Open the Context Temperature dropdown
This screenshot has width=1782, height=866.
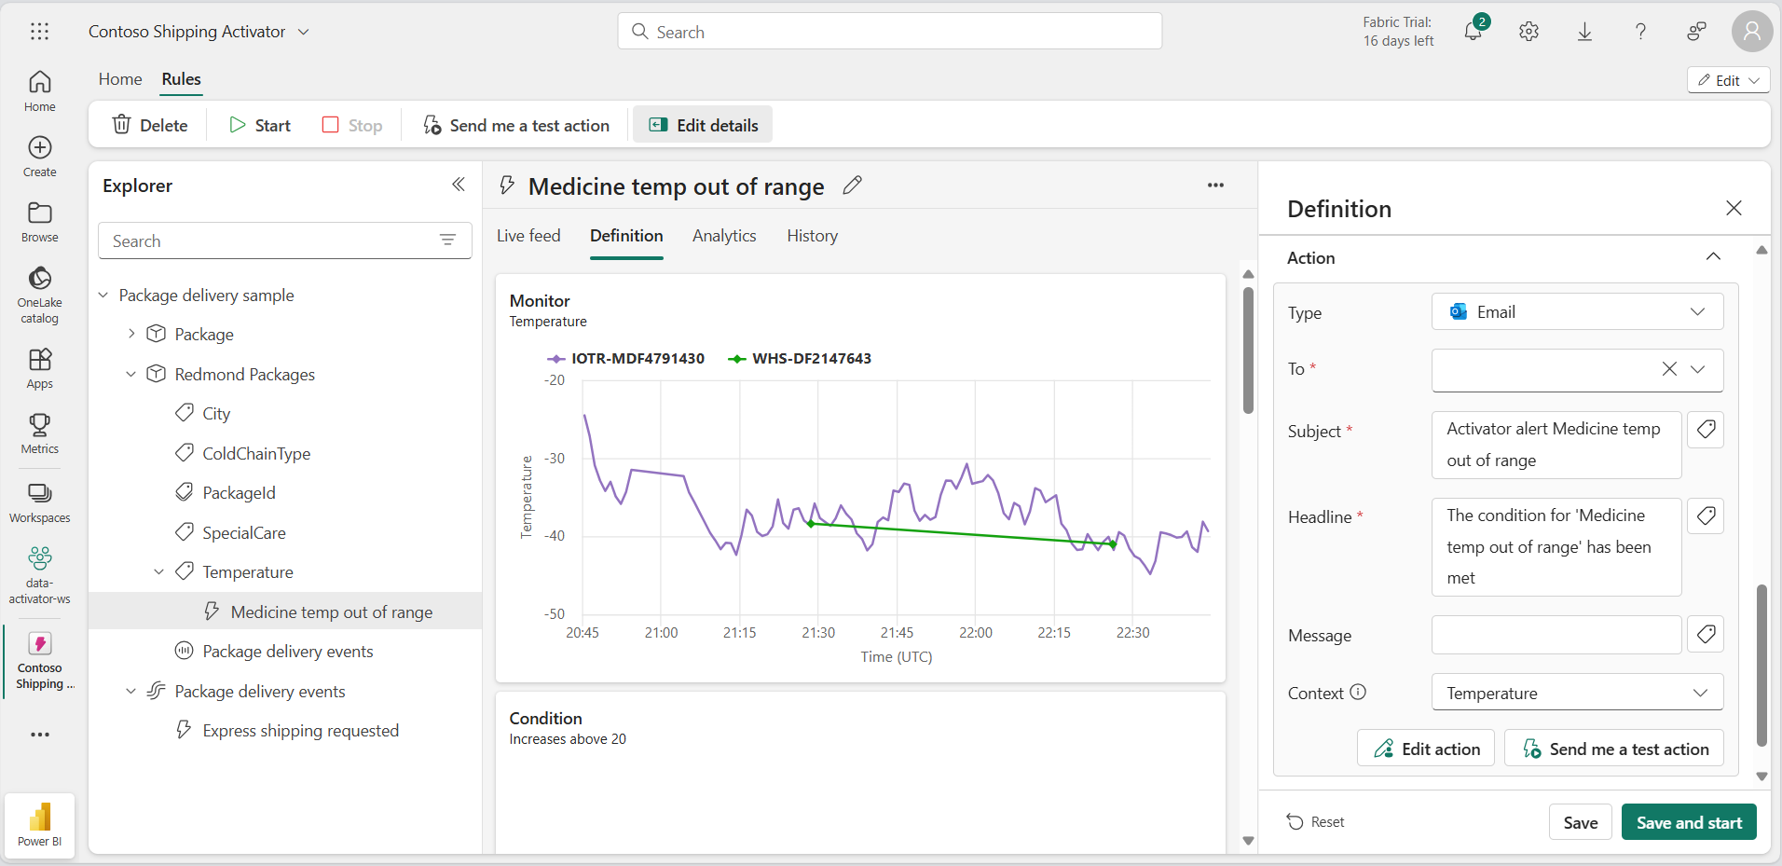point(1577,693)
